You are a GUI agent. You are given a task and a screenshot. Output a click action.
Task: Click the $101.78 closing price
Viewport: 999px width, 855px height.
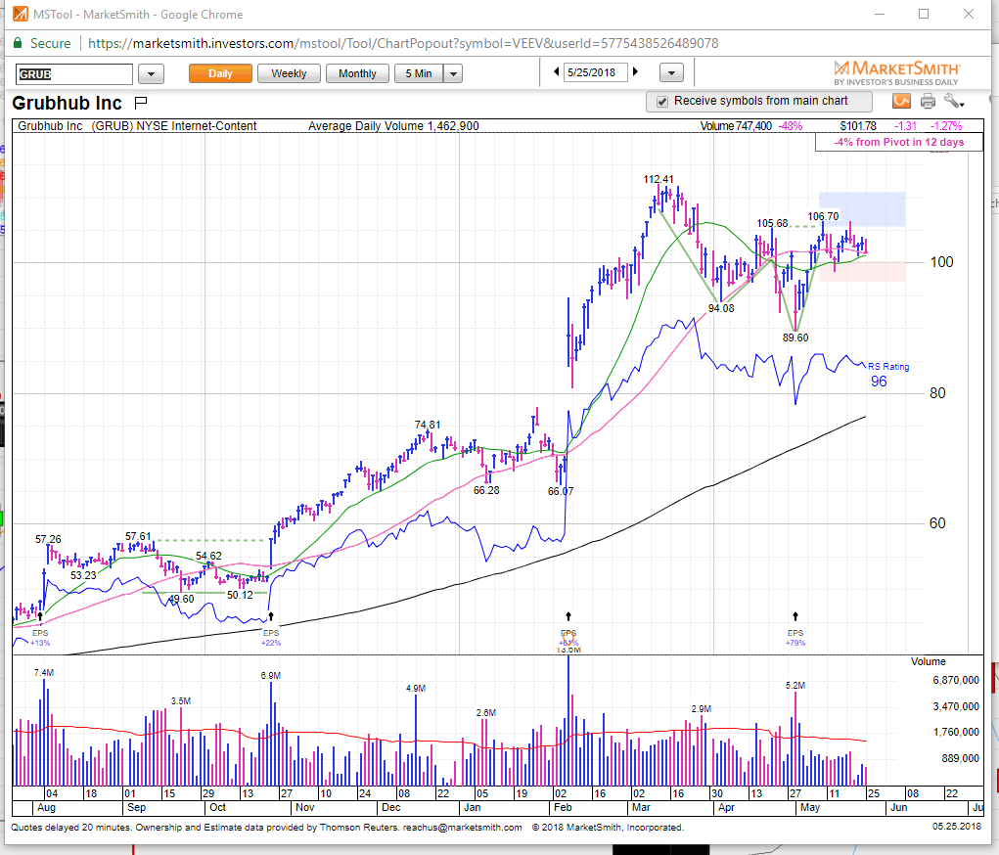(857, 126)
